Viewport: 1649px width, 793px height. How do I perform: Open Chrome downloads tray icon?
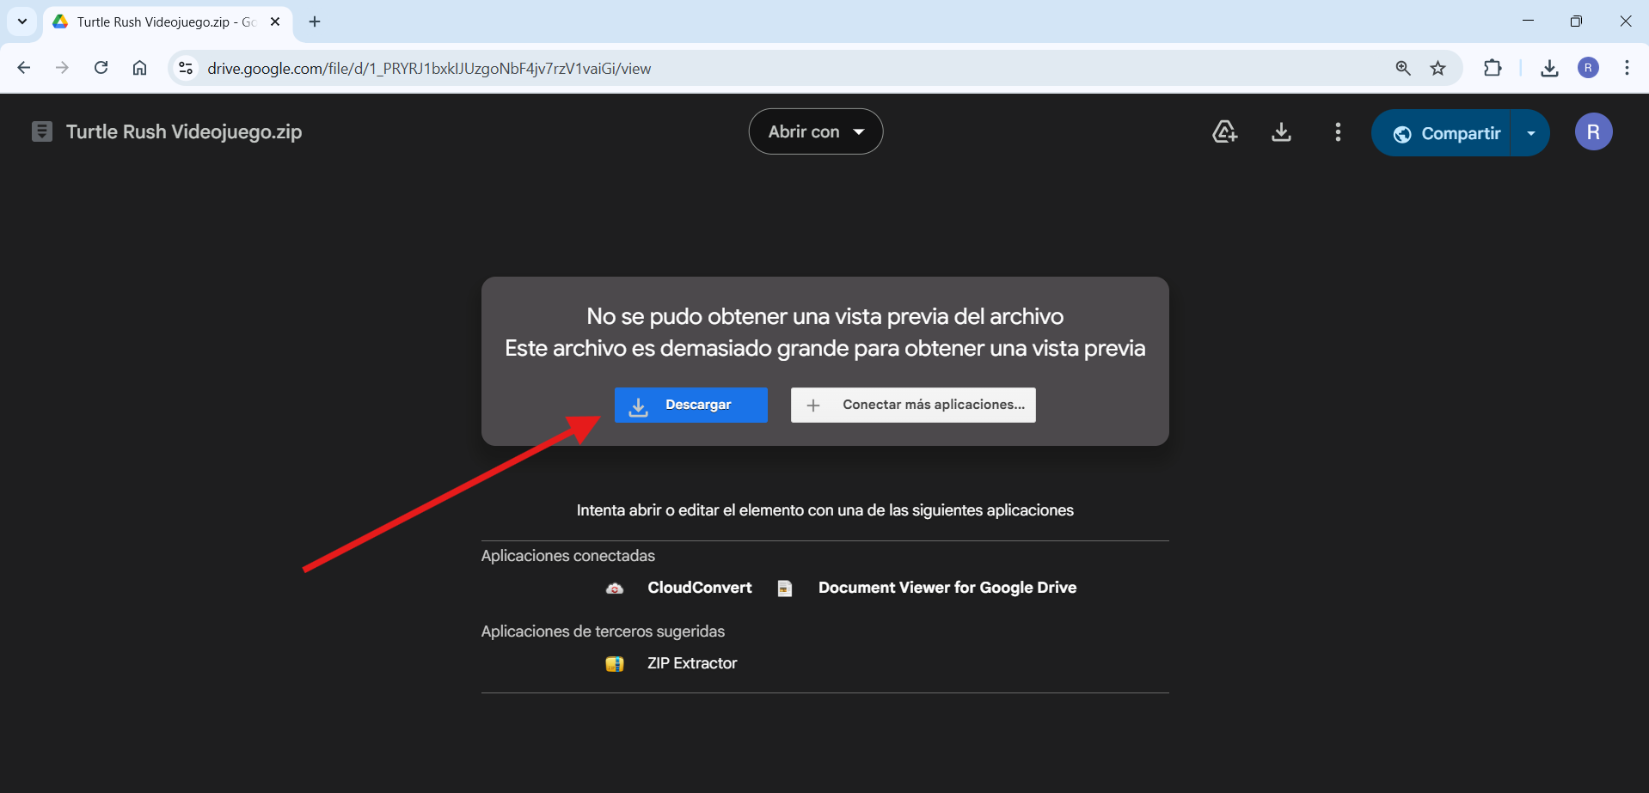coord(1549,68)
